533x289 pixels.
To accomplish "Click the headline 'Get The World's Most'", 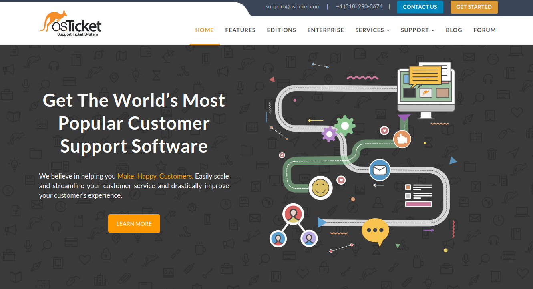I will coord(134,100).
